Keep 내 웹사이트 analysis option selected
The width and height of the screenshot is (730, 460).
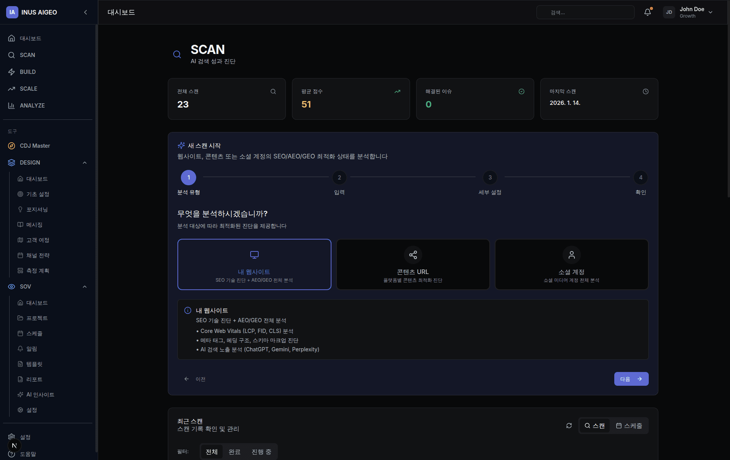(254, 264)
